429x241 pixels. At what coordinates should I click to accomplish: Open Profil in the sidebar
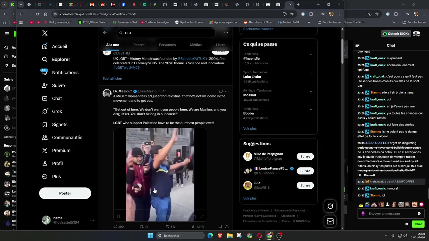click(x=52, y=163)
